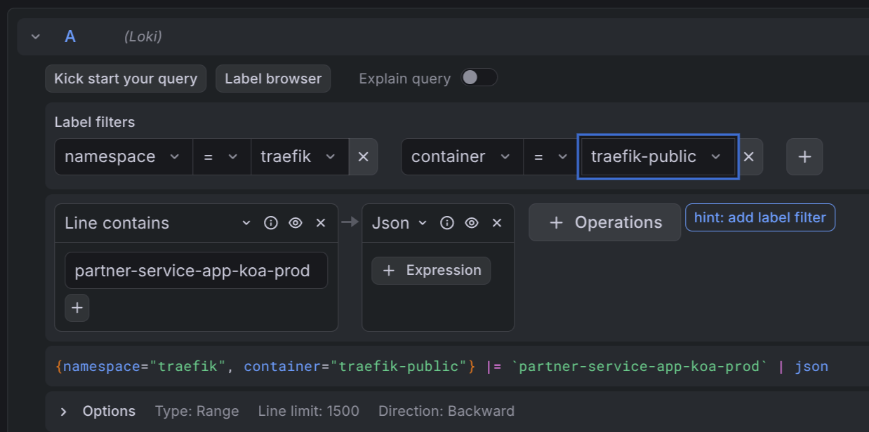The height and width of the screenshot is (432, 869).
Task: Add a new label filter
Action: 804,156
